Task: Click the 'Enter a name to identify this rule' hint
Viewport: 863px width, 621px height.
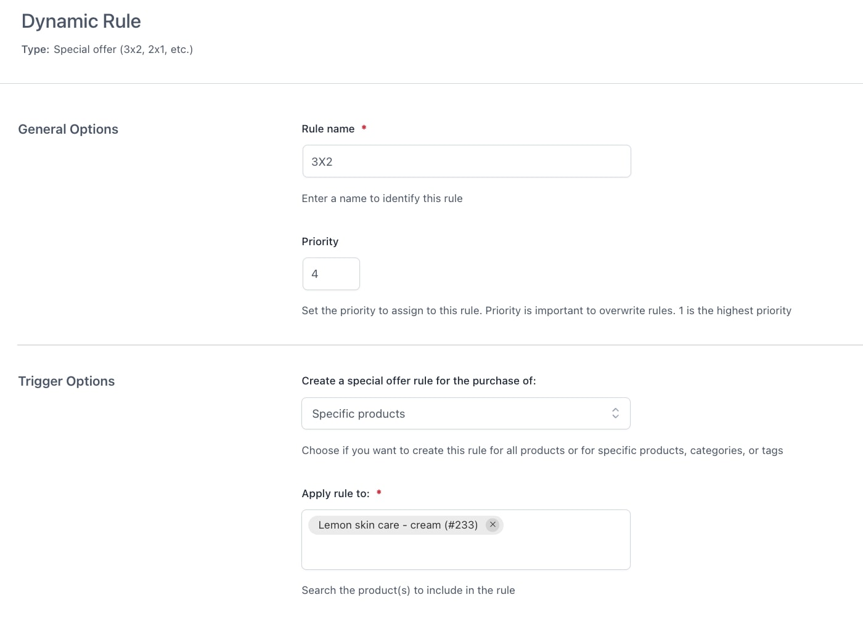Action: tap(382, 198)
